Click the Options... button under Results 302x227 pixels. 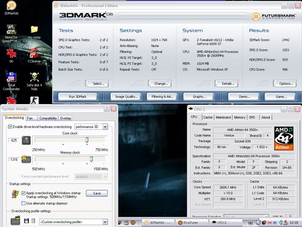(x=285, y=84)
